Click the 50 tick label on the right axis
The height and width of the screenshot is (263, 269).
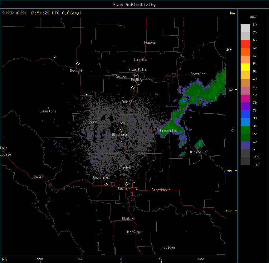pos(231,90)
